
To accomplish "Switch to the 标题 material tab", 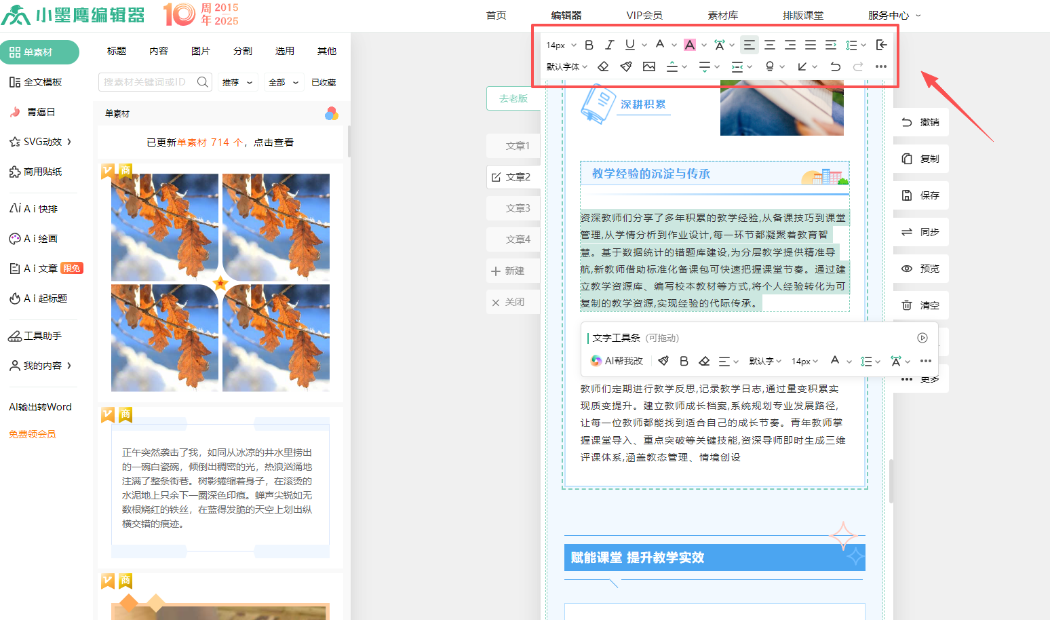I will tap(117, 51).
